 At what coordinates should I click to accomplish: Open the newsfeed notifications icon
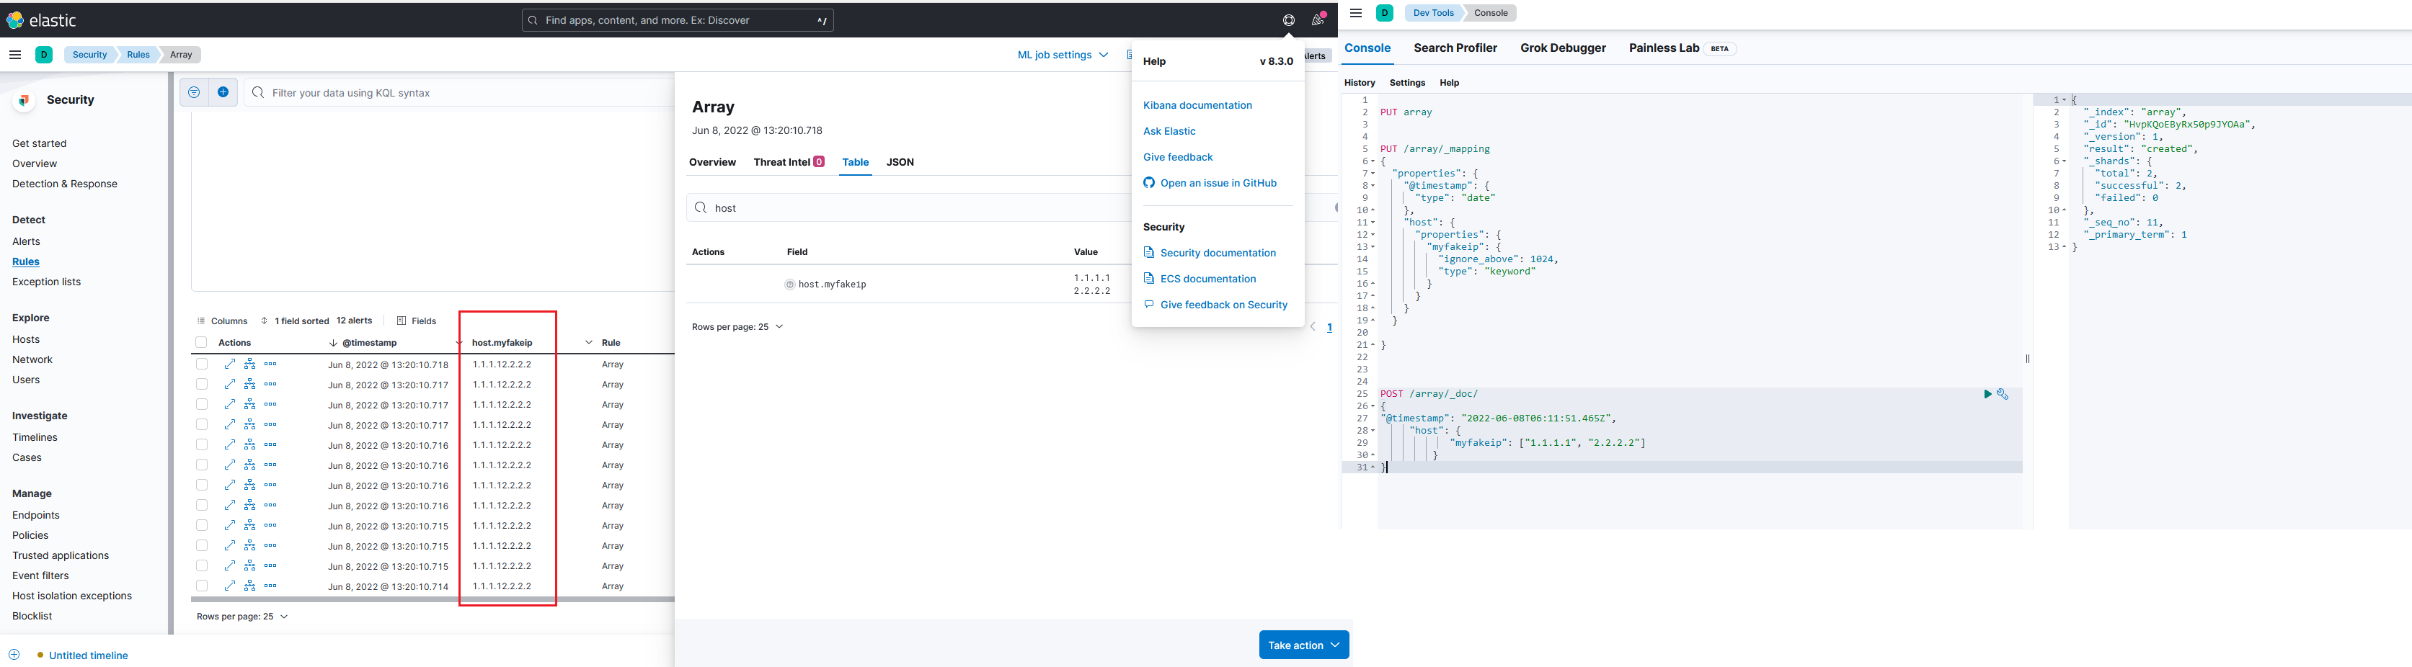(1318, 19)
